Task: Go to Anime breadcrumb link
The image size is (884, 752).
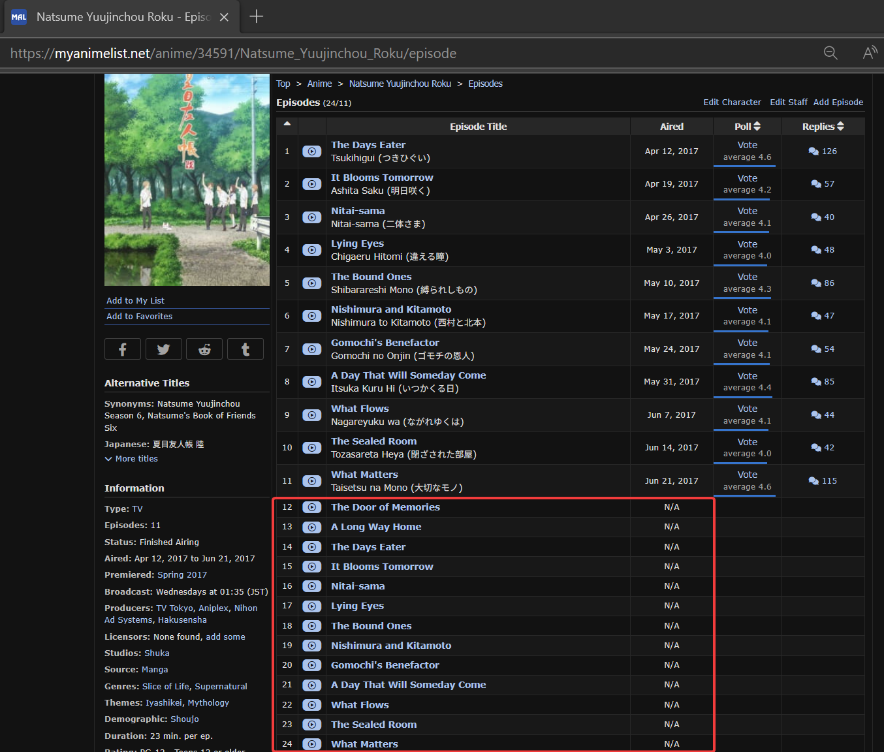Action: pos(319,84)
